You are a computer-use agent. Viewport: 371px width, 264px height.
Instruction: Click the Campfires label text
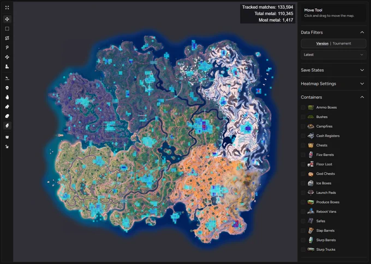(x=325, y=126)
